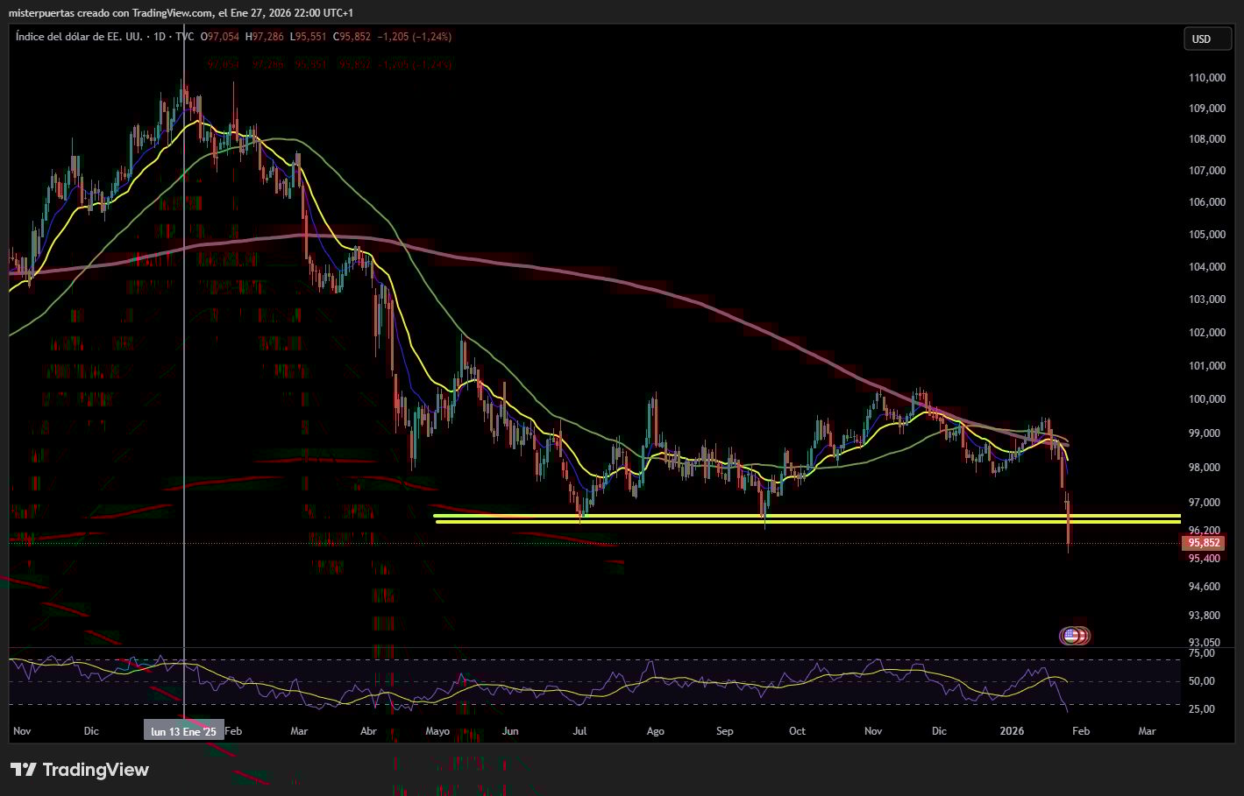Click the 110,000 price axis label
Screen dimensions: 1244x796
(1207, 78)
